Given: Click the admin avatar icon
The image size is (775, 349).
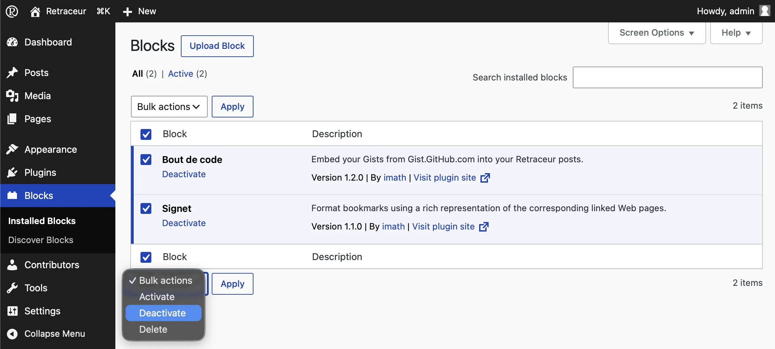Looking at the screenshot, I should (x=764, y=11).
